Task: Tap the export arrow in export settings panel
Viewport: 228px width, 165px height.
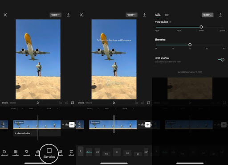Action: [220, 15]
